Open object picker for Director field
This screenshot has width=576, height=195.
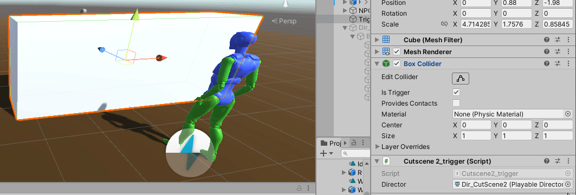[568, 184]
